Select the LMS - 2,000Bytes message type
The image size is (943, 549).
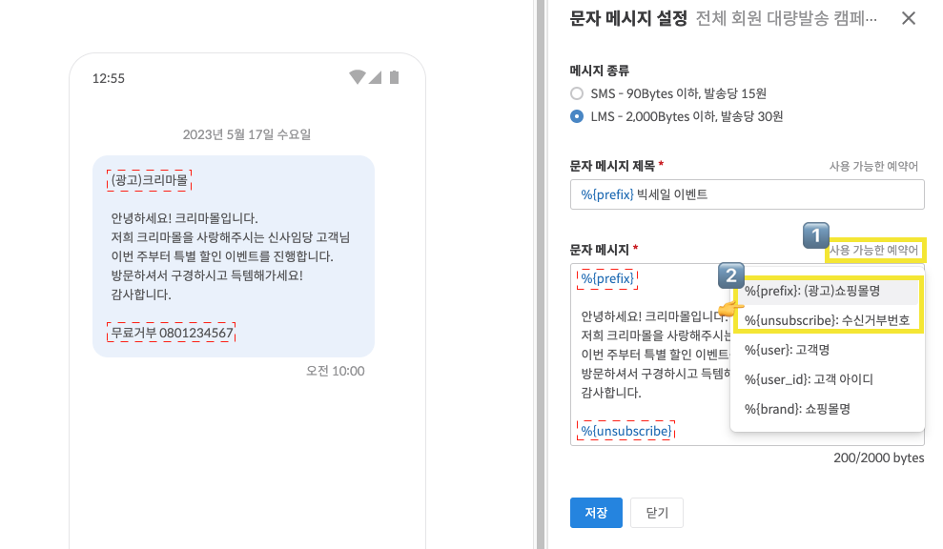(577, 115)
